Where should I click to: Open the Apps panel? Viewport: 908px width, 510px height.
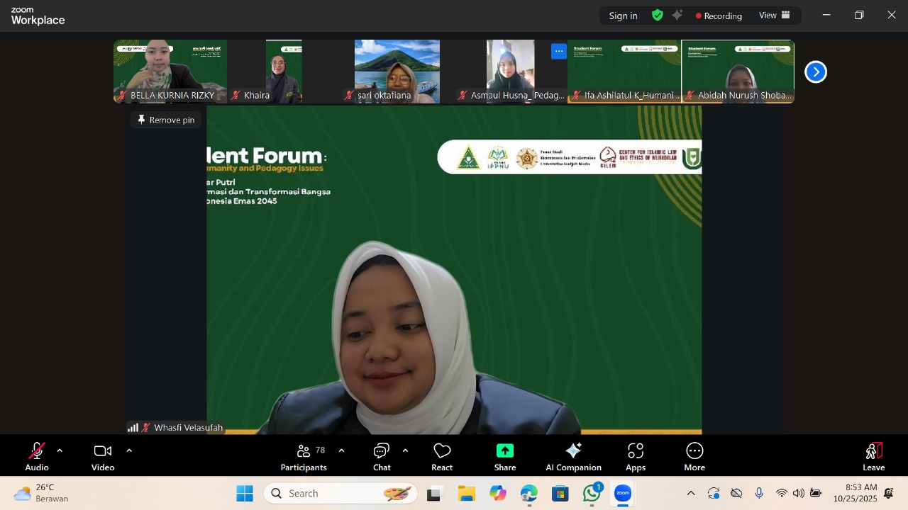(x=636, y=457)
